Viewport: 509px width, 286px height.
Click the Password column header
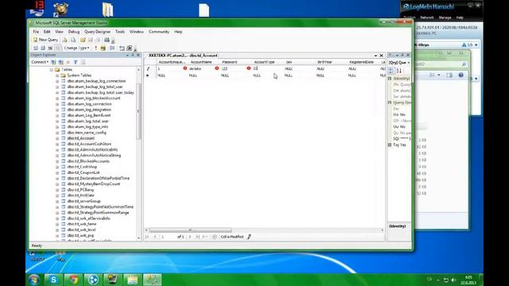click(230, 62)
